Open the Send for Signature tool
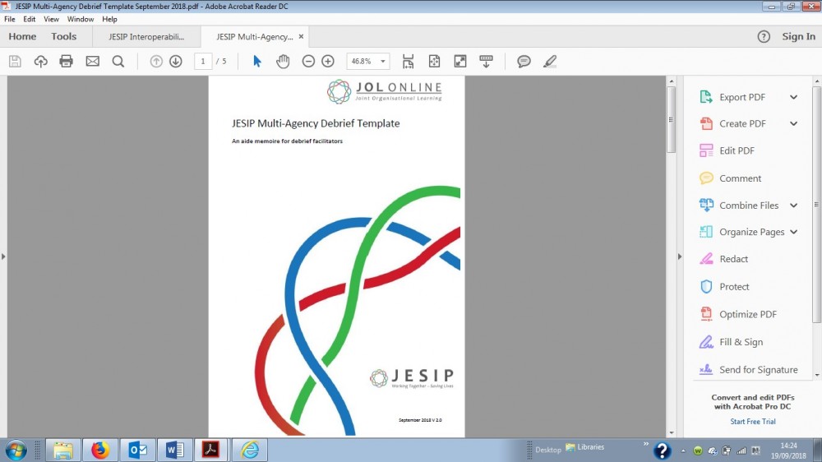 pos(748,370)
